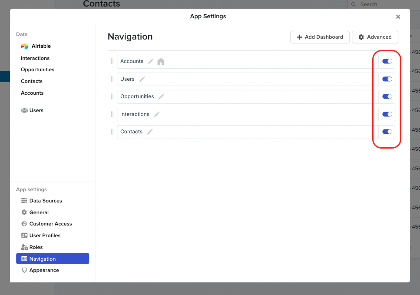Disable the Users navigation toggle
Image resolution: width=420 pixels, height=295 pixels.
pos(387,79)
